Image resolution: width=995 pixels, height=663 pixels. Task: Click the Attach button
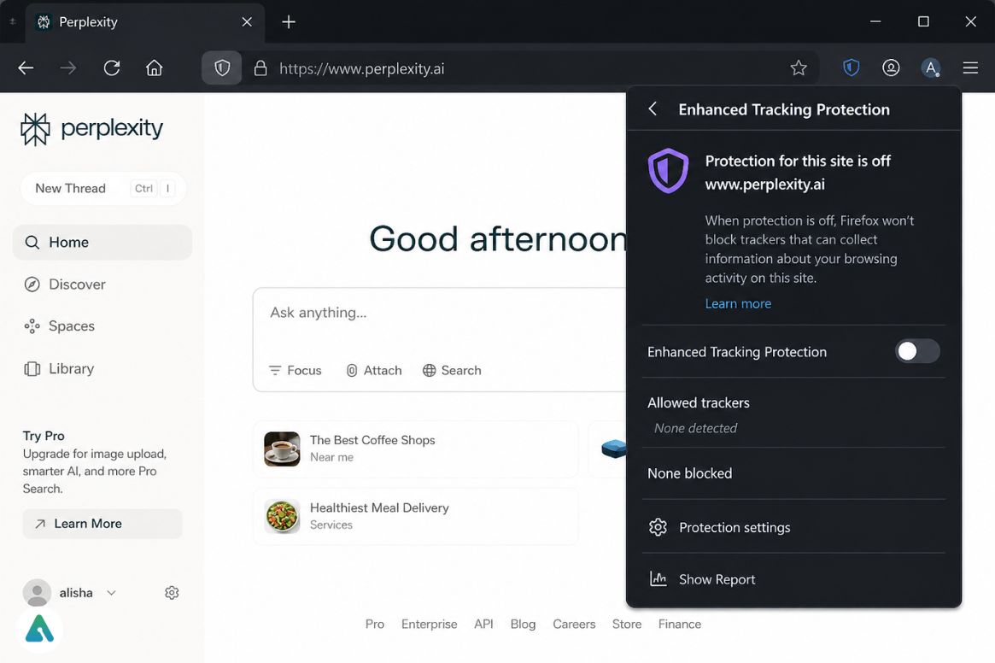374,370
